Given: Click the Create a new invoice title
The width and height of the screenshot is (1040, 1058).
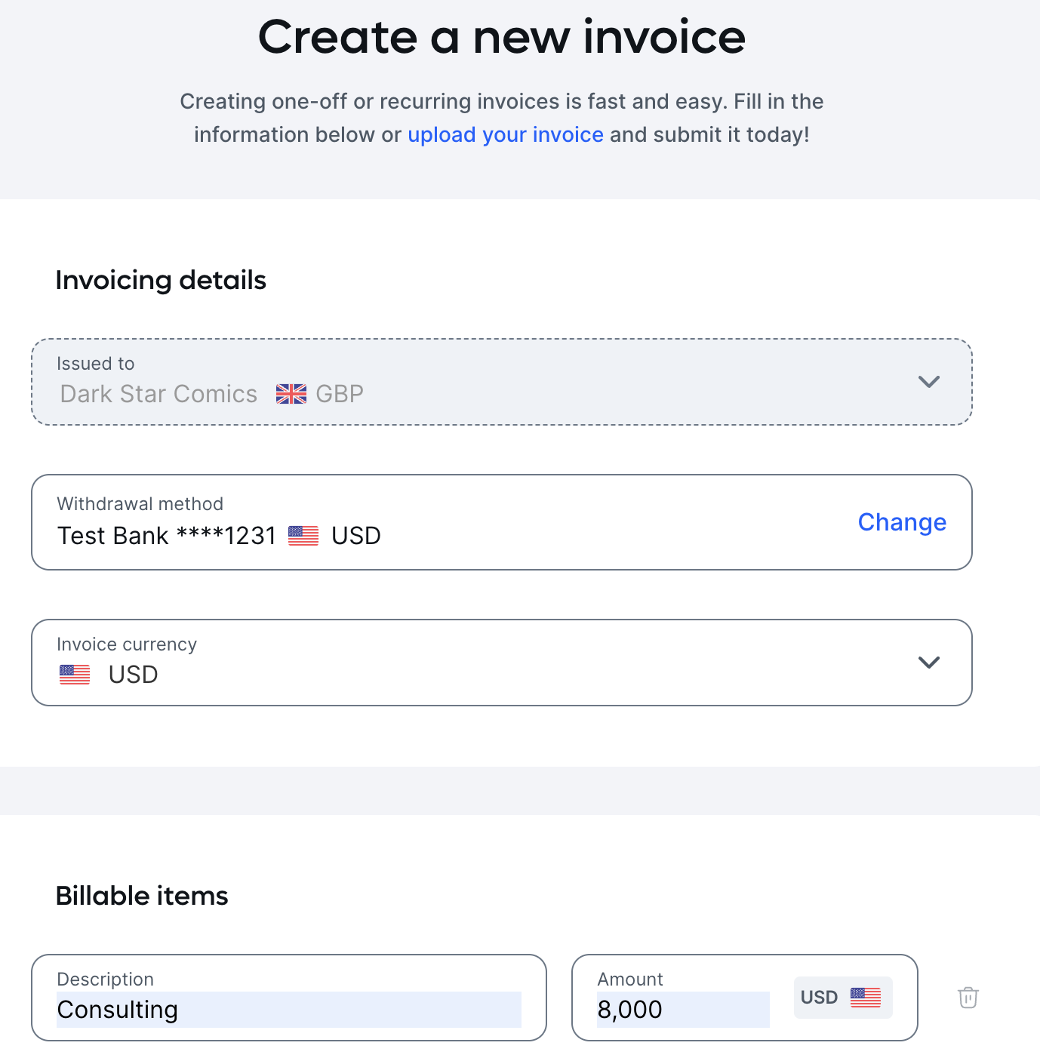Looking at the screenshot, I should tap(502, 37).
